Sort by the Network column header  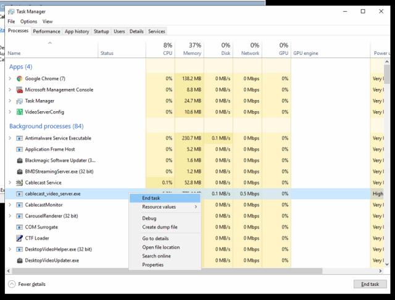(247, 49)
